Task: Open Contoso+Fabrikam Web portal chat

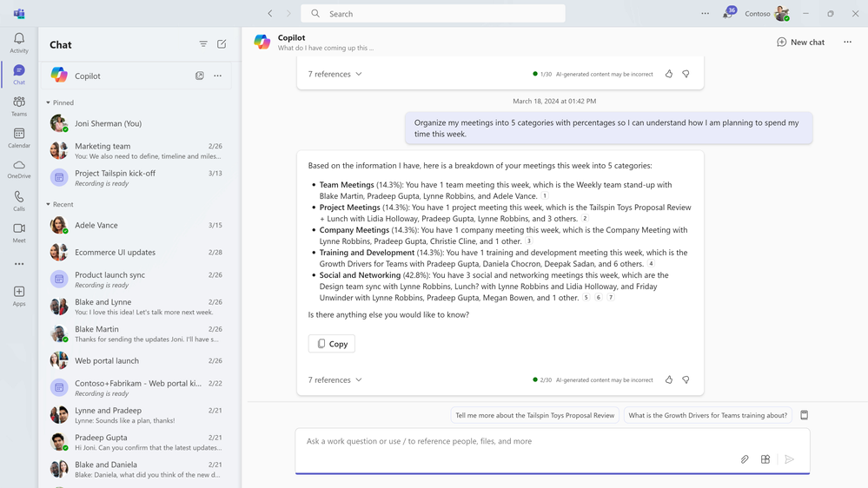Action: pos(136,388)
